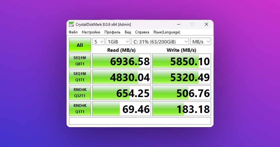Expand the MB/s unit dropdown
Image resolution: width=280 pixels, height=147 pixels.
click(x=201, y=42)
